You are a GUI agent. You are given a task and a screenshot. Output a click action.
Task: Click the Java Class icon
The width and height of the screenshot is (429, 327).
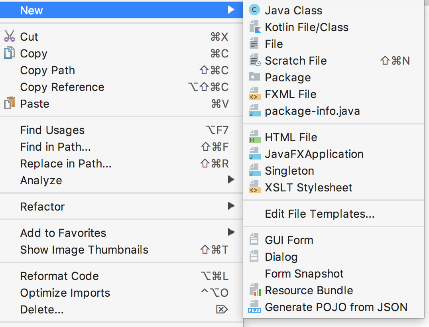[x=254, y=10]
